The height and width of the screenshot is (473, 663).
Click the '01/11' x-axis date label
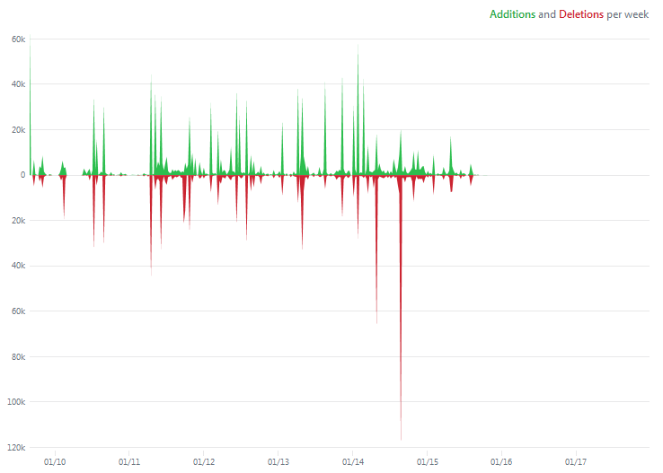[129, 461]
